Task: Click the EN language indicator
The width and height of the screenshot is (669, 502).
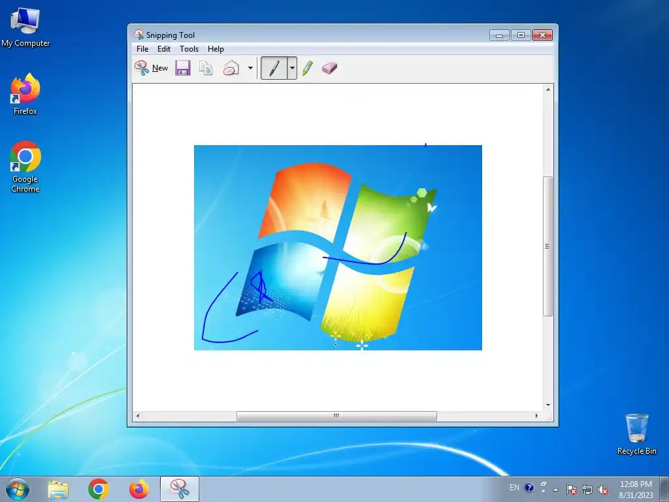Action: 514,488
